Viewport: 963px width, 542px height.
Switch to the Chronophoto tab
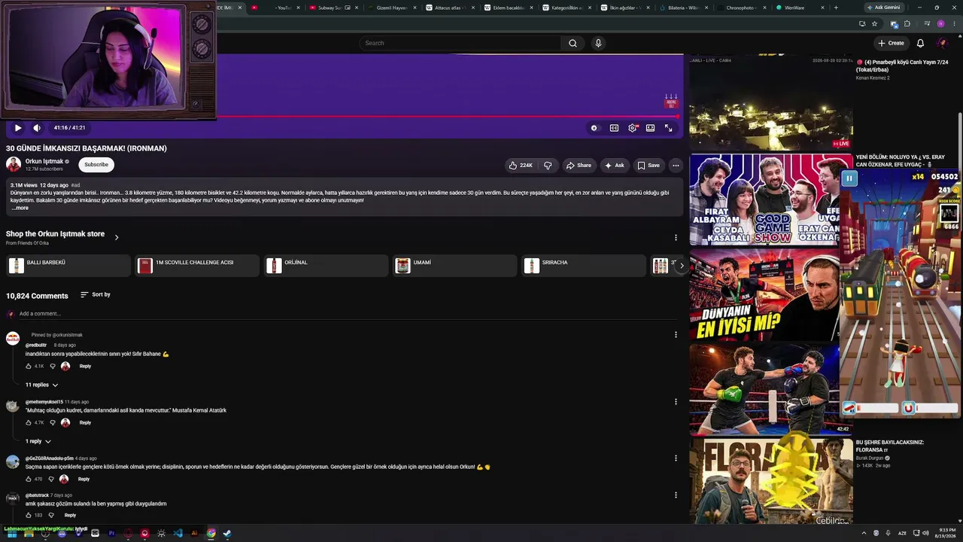pos(745,8)
